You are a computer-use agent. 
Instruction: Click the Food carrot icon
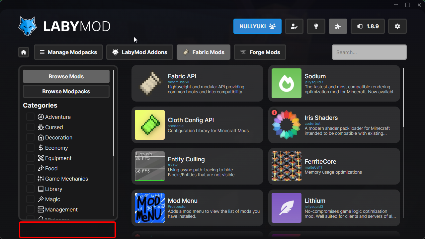(41, 168)
